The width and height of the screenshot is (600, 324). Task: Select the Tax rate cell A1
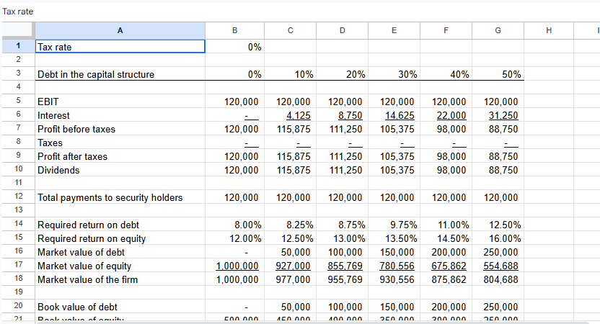[120, 47]
